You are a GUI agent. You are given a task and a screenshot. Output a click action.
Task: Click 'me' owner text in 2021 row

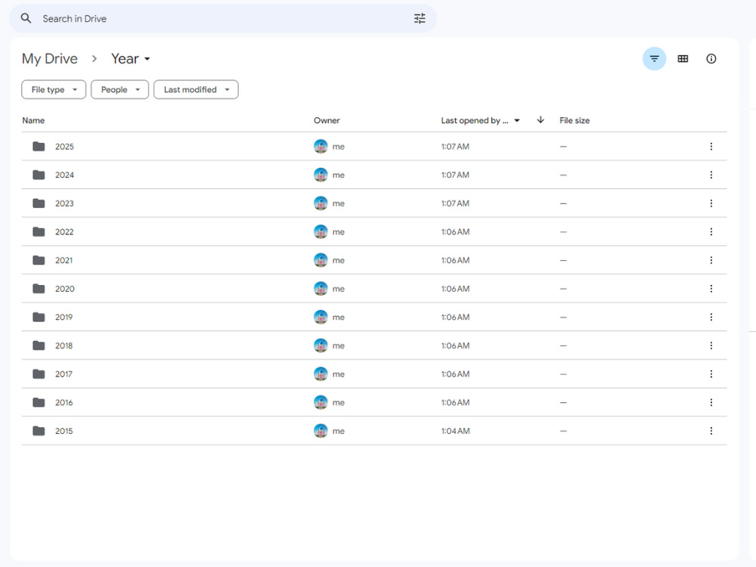click(339, 260)
